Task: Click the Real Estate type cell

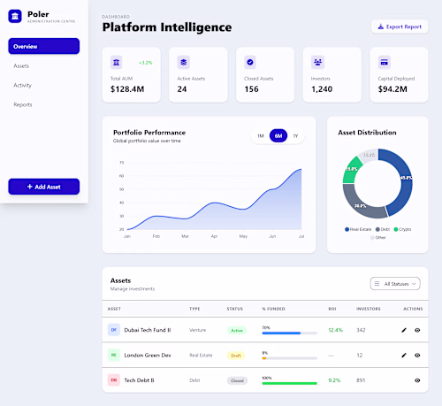Action: (x=201, y=356)
